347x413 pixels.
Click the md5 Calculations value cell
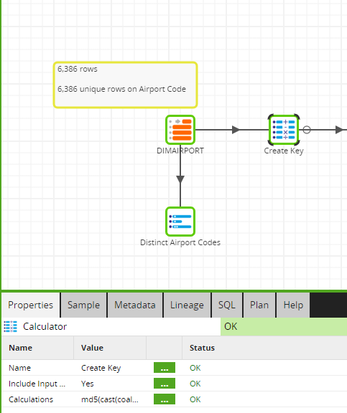[110, 399]
